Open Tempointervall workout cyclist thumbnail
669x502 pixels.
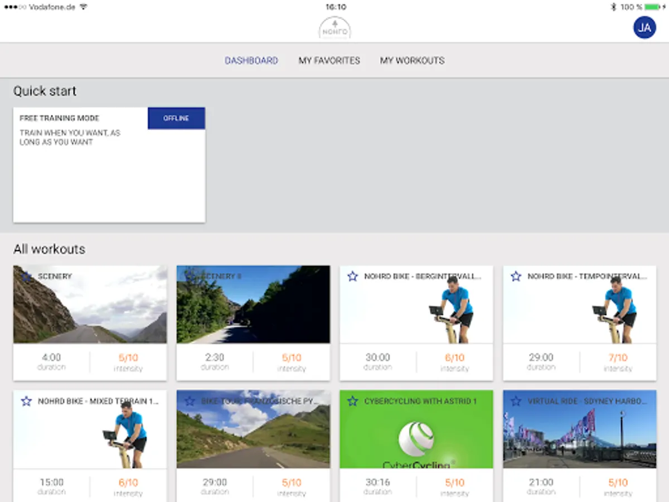point(580,304)
